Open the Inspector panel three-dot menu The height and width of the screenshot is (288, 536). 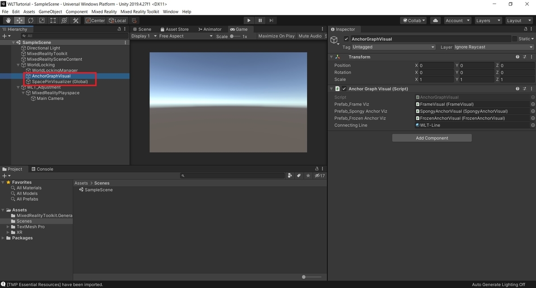pos(531,29)
